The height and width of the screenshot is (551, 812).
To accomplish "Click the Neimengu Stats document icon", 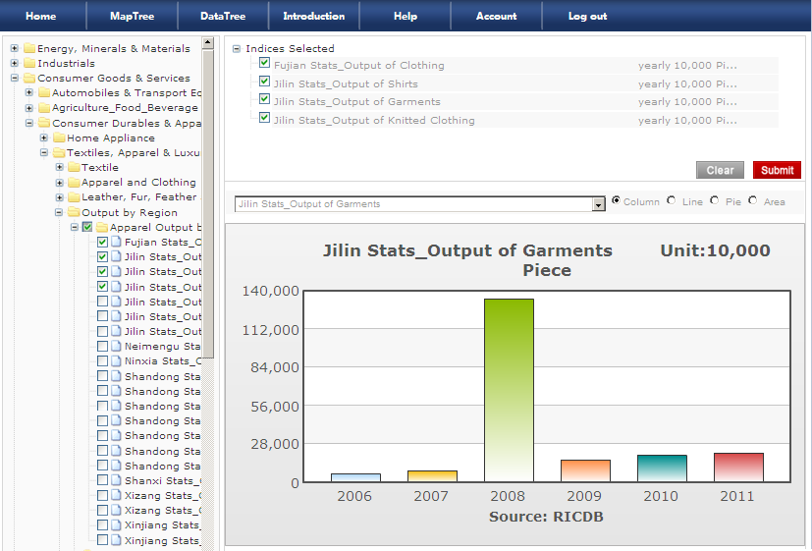I will pyautogui.click(x=117, y=346).
